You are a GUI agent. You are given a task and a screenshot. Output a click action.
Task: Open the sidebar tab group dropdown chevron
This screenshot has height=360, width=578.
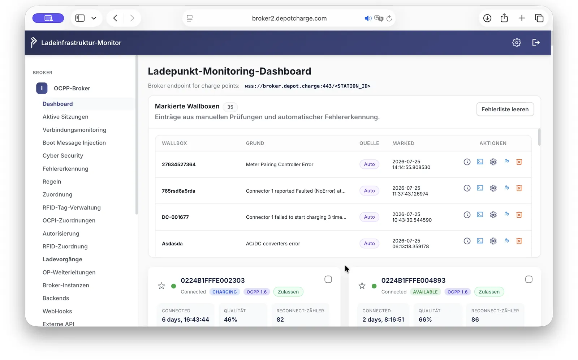pyautogui.click(x=94, y=18)
